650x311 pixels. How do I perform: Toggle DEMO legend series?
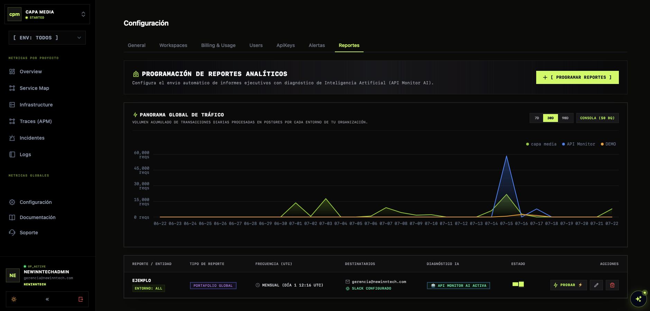tap(608, 144)
